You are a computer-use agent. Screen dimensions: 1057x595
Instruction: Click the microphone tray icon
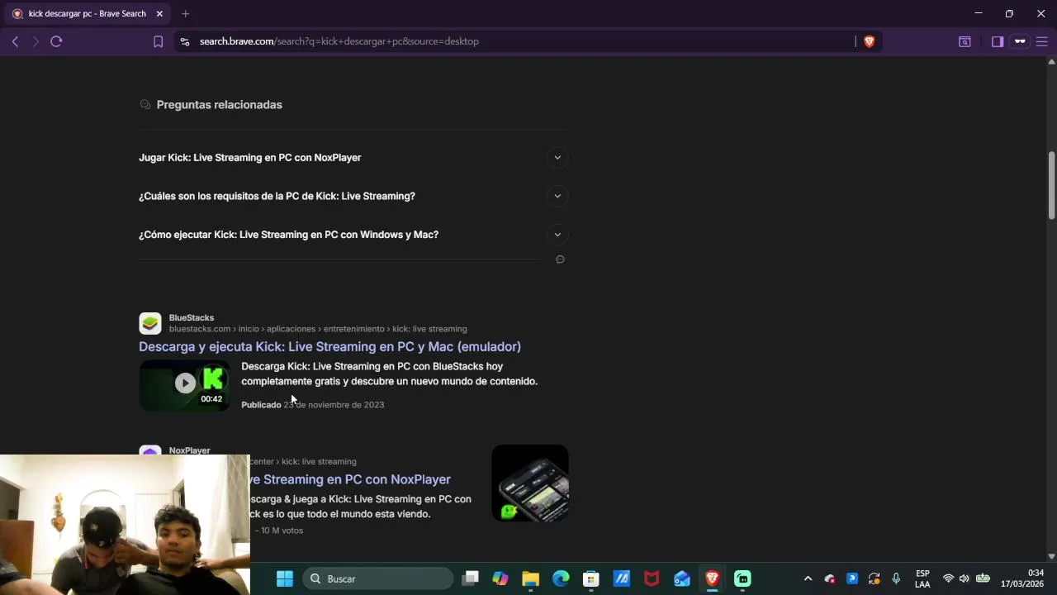click(896, 578)
